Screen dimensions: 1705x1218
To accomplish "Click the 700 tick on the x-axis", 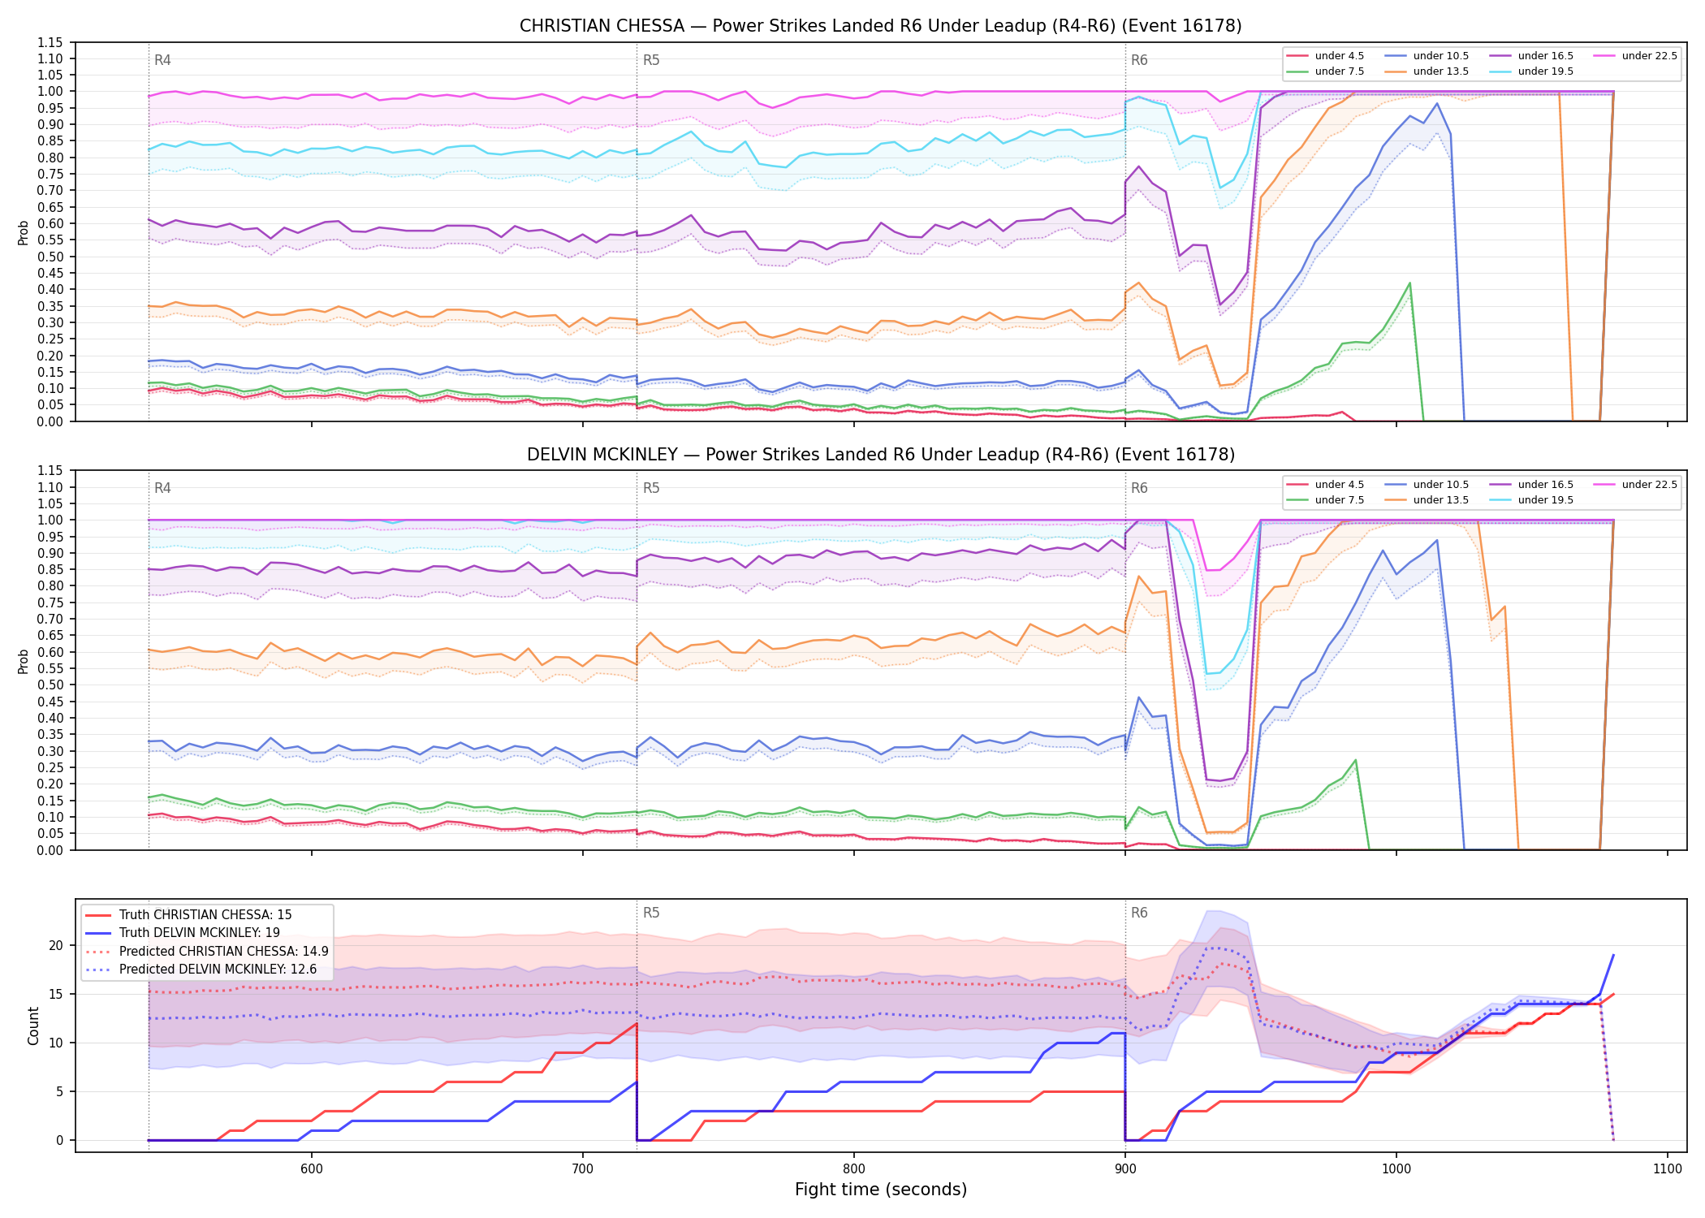I will (583, 1169).
